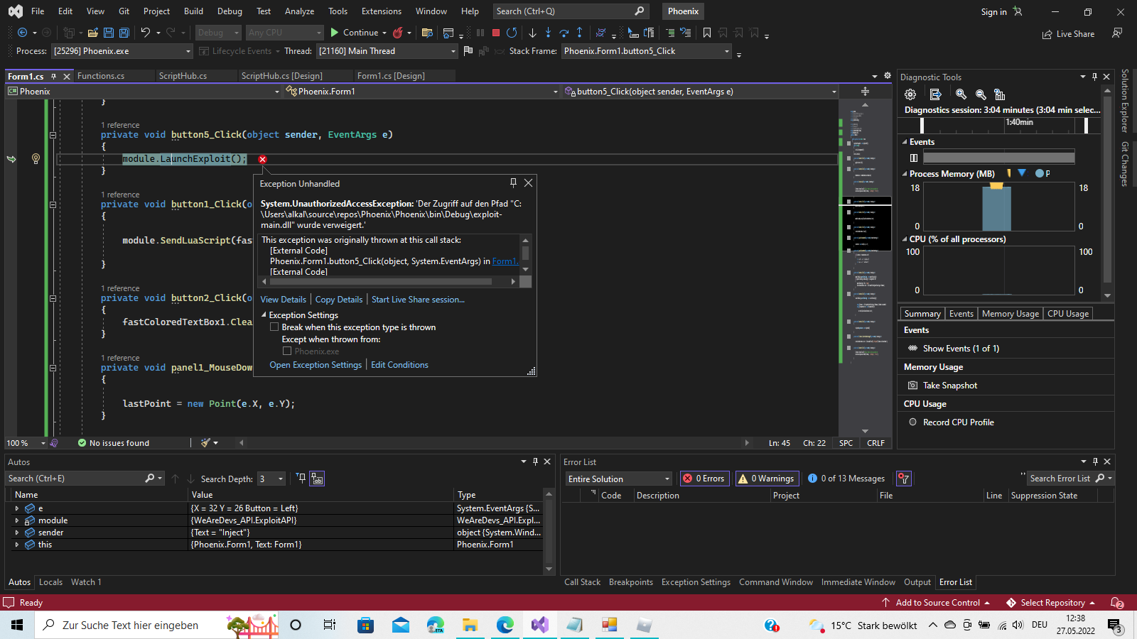
Task: Open the Entire Solution scope dropdown
Action: (x=618, y=479)
